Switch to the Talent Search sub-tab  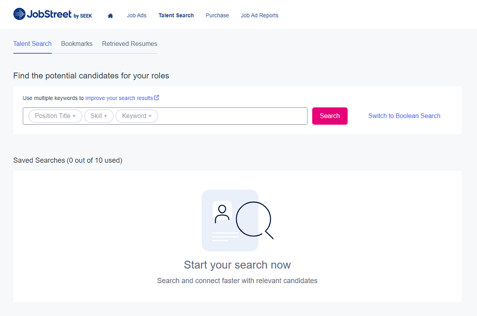click(33, 44)
